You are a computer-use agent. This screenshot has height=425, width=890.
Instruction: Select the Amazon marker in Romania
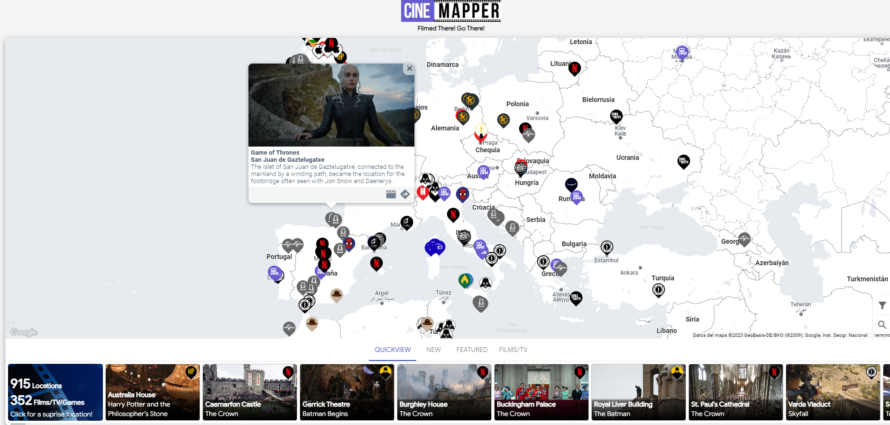(571, 185)
